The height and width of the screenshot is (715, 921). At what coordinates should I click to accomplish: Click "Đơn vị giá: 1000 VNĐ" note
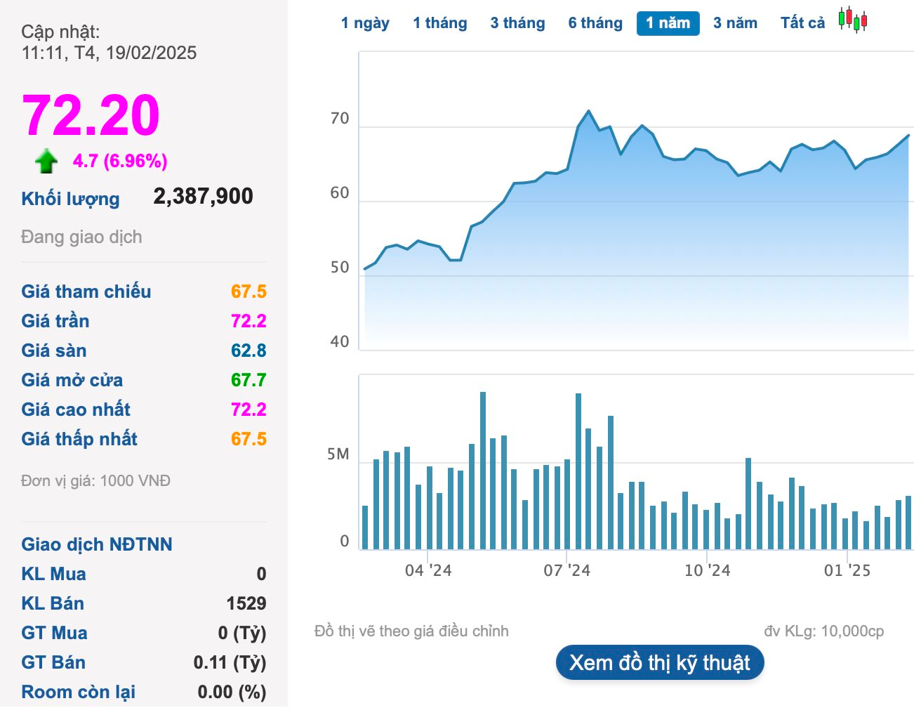[x=95, y=481]
